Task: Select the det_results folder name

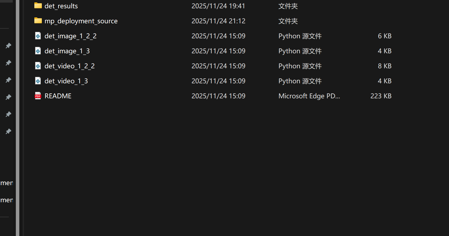Action: [x=61, y=6]
